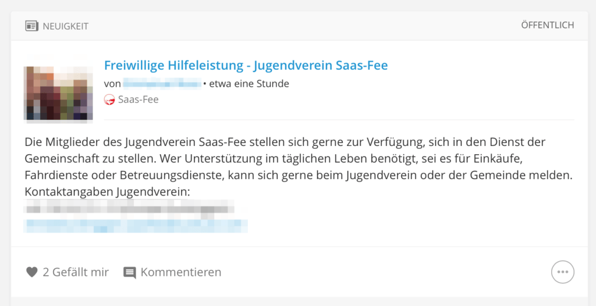Click the newspaper Neuigkeit icon
Viewport: 596px width, 306px height.
[32, 26]
